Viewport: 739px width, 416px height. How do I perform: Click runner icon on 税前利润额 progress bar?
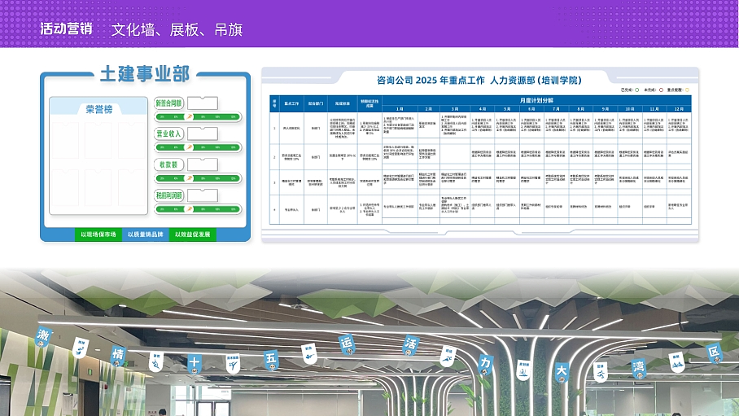tap(190, 209)
